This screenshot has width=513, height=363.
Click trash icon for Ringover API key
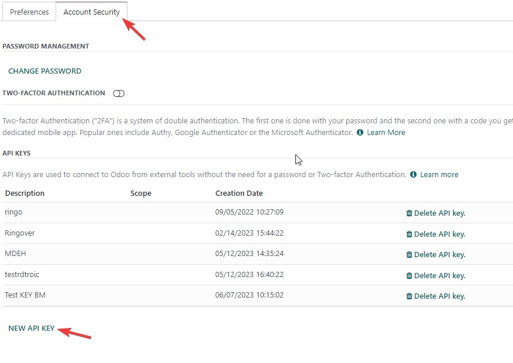coord(409,234)
